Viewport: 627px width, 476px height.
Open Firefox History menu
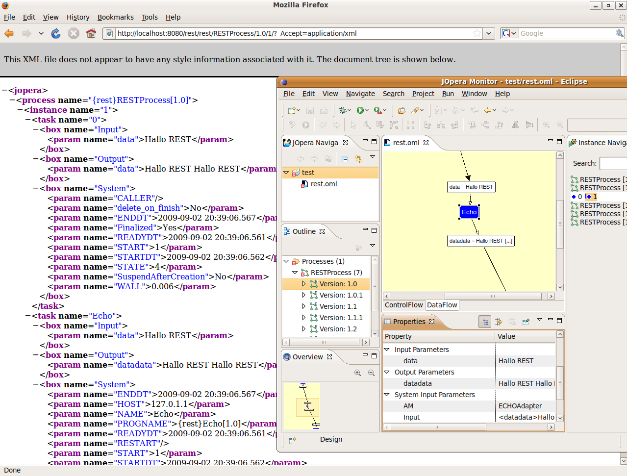pyautogui.click(x=78, y=17)
